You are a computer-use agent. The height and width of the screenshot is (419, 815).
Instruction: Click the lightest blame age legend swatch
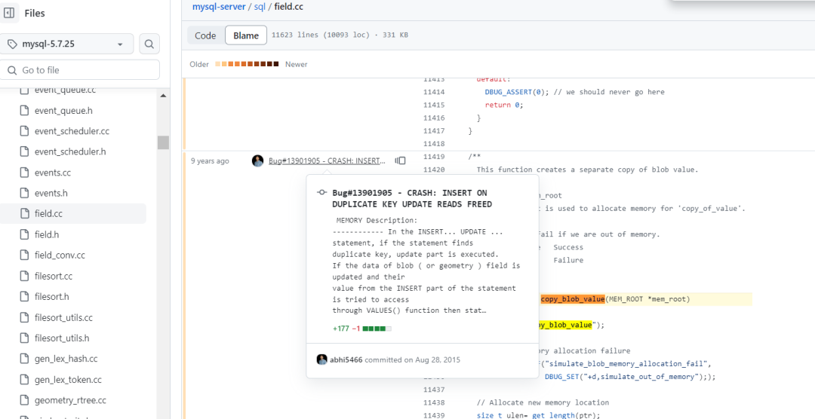tap(217, 64)
